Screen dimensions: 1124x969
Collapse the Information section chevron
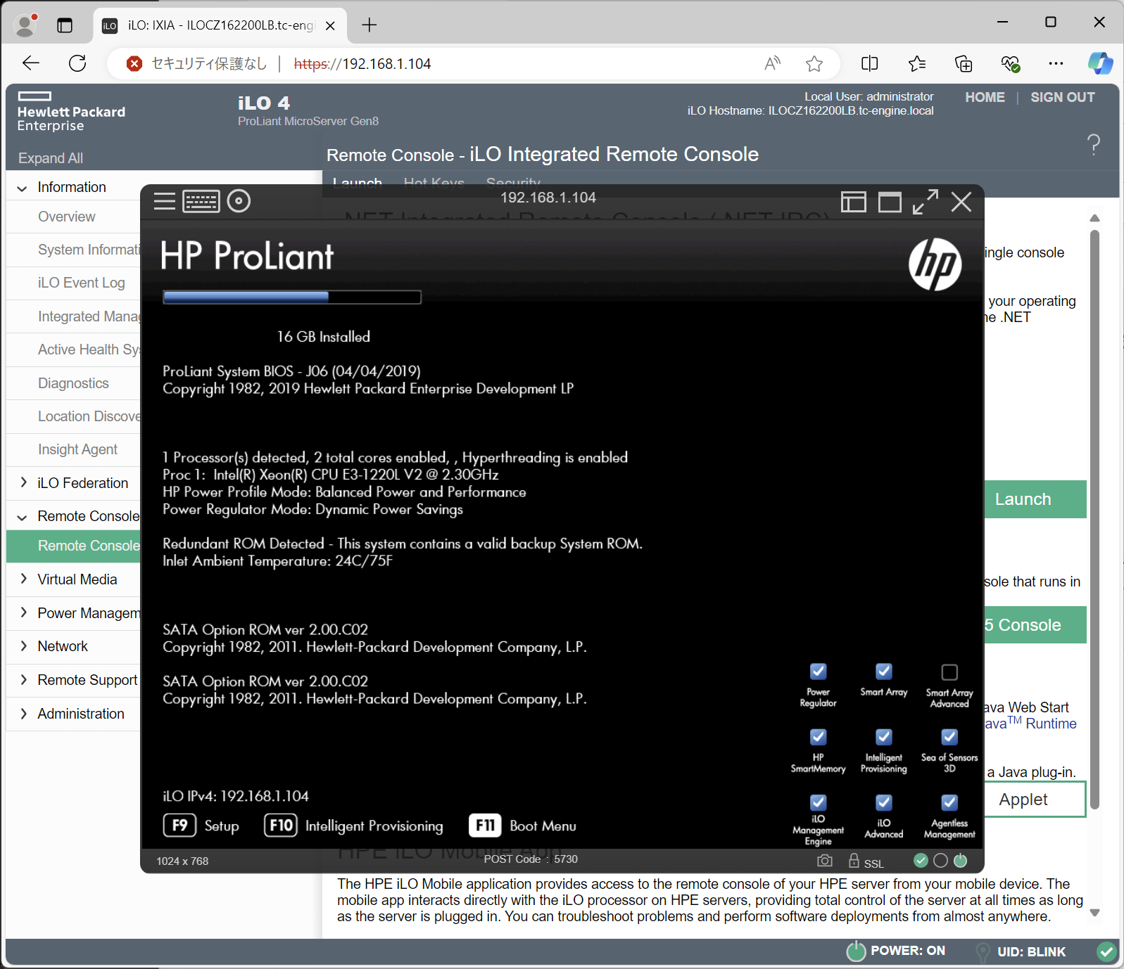23,188
